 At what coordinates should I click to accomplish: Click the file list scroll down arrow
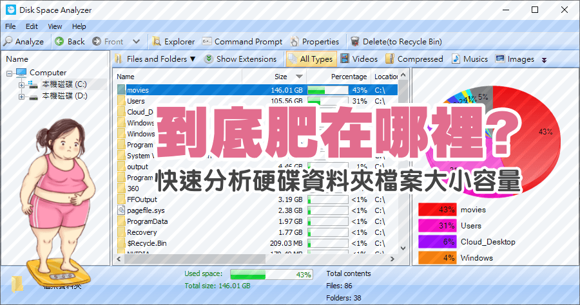coord(403,248)
